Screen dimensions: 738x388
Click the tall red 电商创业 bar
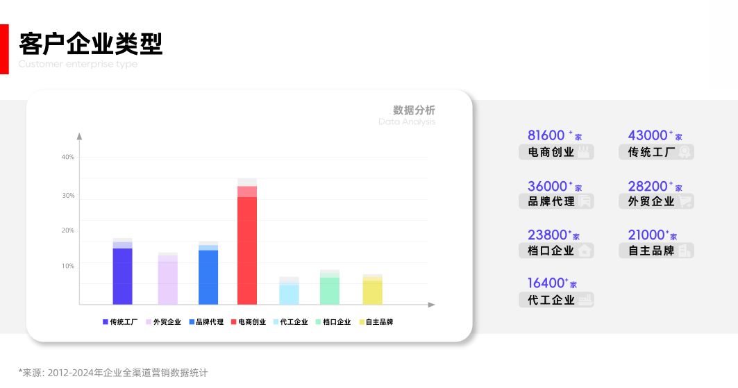pos(247,250)
